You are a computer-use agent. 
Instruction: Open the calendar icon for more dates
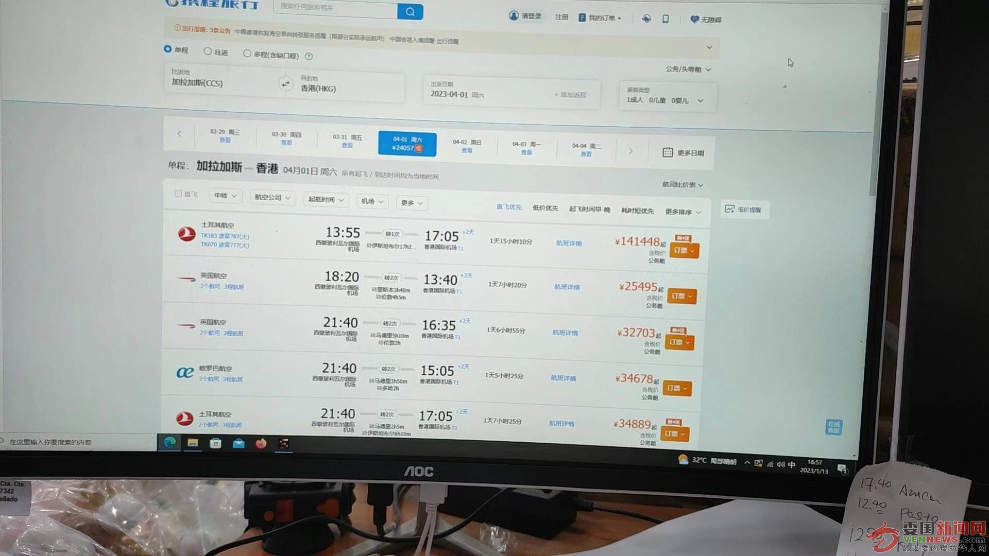[x=668, y=152]
